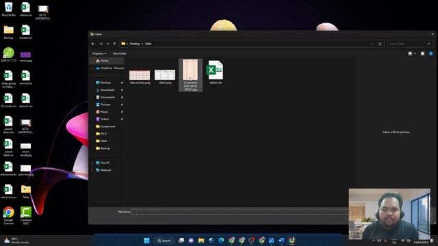Expand the This PC tree node
The height and width of the screenshot is (246, 438).
click(x=92, y=163)
